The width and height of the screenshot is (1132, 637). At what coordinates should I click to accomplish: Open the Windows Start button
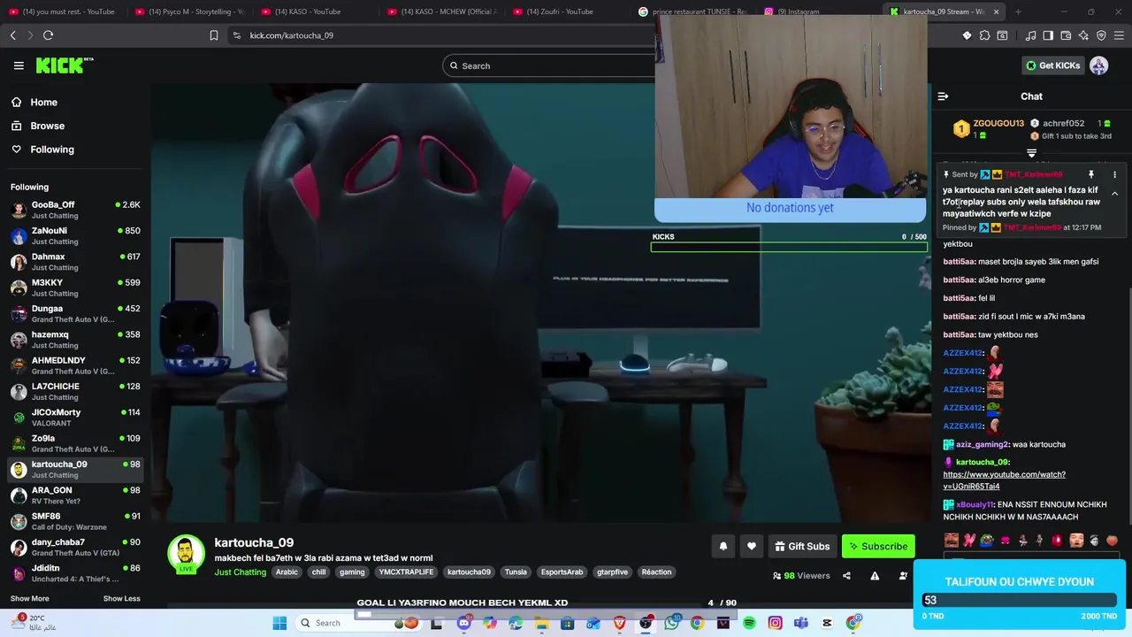(279, 623)
